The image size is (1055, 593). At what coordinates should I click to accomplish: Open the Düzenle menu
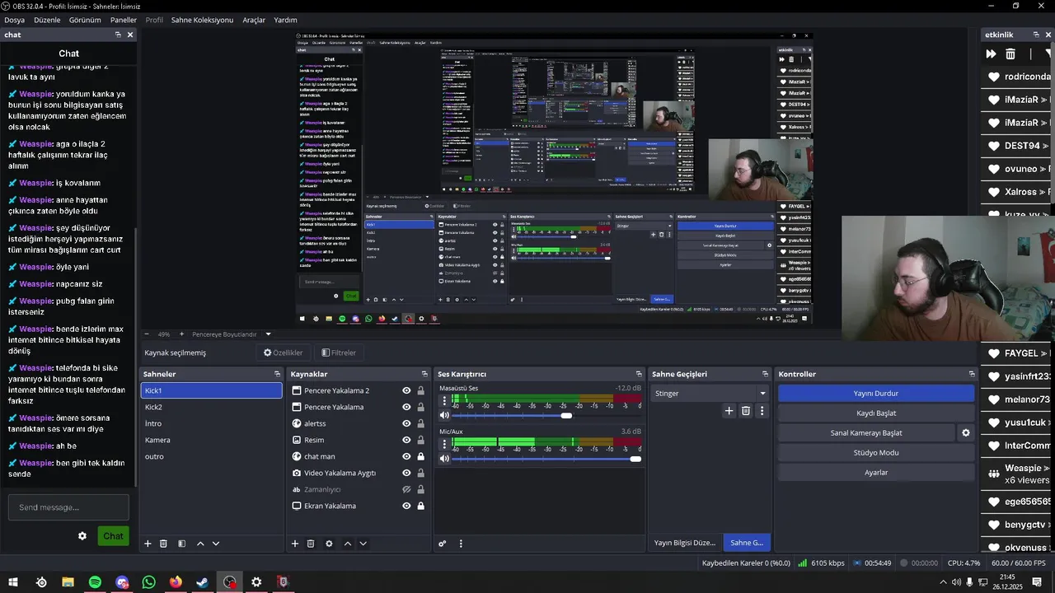tap(47, 20)
